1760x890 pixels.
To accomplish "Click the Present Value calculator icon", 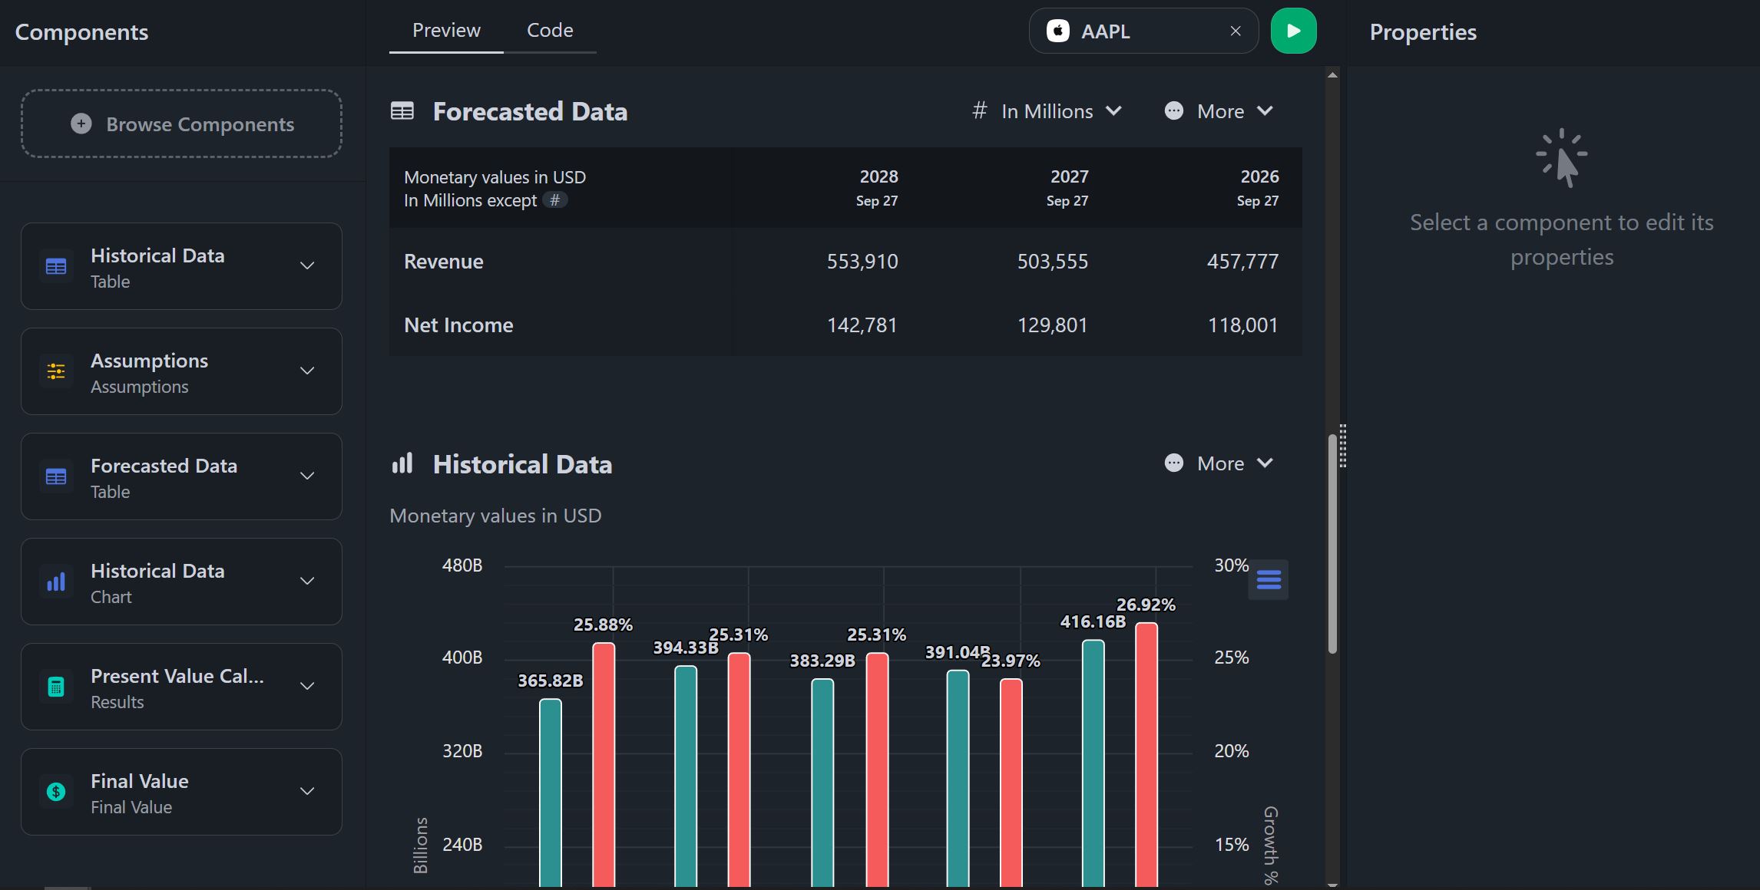I will [x=56, y=687].
